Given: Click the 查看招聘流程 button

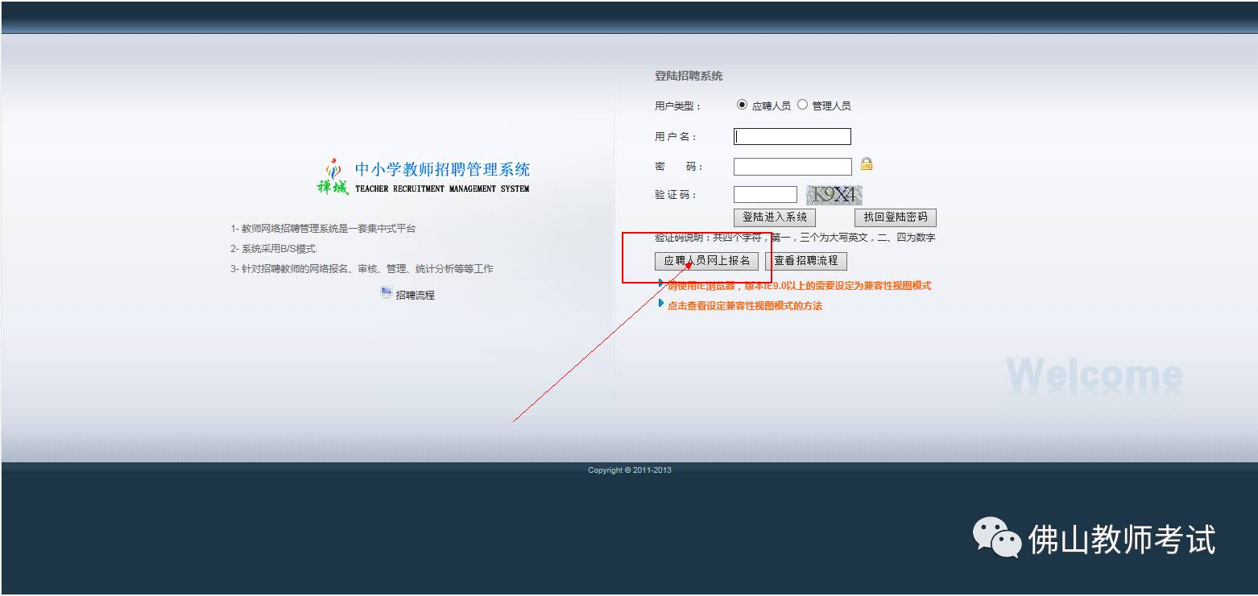Looking at the screenshot, I should pos(806,261).
